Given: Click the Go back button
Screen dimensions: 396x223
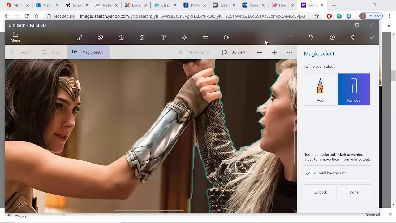Looking at the screenshot, I should 320,192.
